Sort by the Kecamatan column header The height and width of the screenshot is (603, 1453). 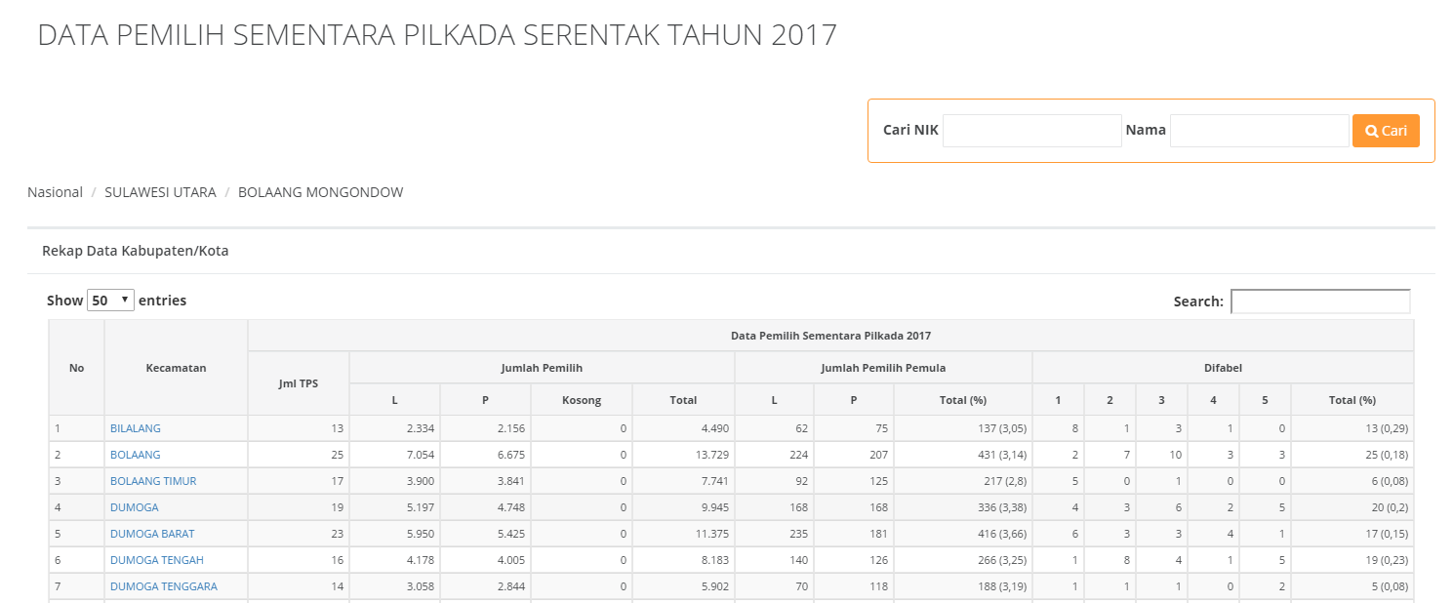[176, 368]
